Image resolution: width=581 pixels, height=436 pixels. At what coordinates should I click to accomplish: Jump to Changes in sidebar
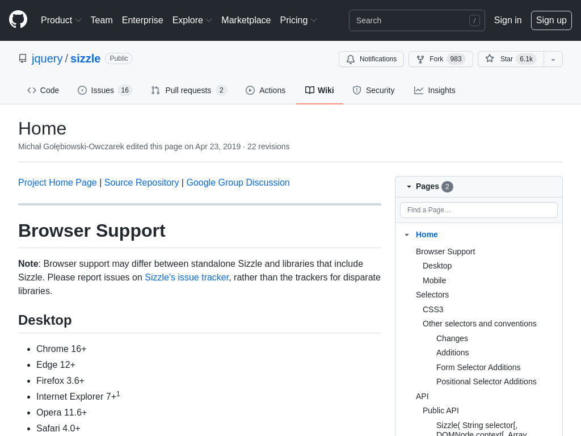[452, 338]
